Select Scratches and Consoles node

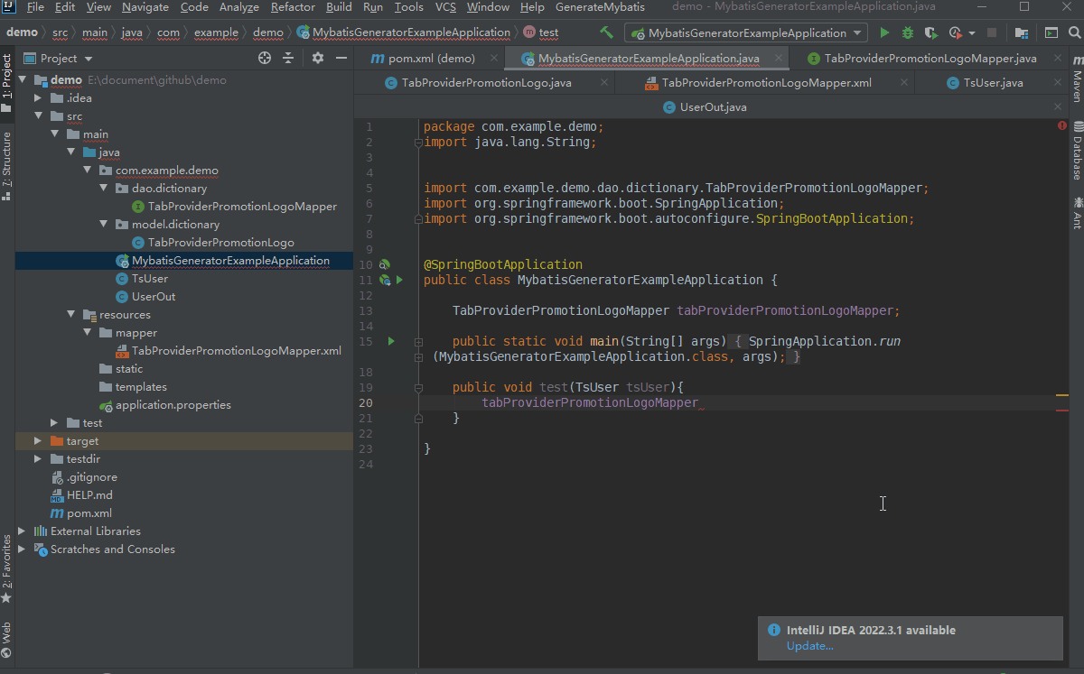pos(113,549)
